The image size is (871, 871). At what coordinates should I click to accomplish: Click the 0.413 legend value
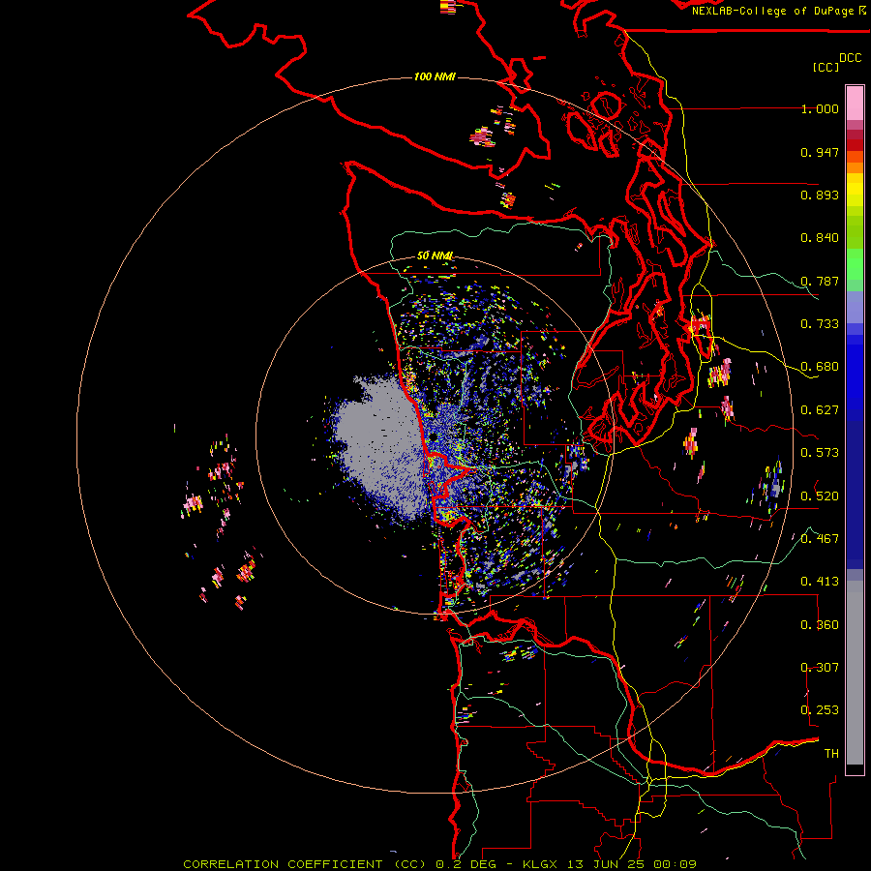coord(820,582)
